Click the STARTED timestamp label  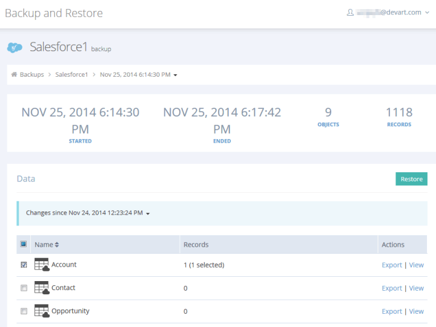80,141
